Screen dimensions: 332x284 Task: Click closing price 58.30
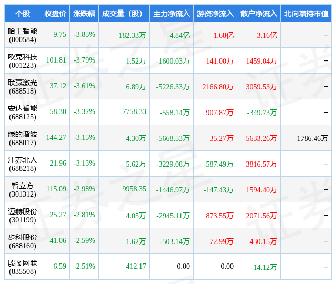click(58, 111)
